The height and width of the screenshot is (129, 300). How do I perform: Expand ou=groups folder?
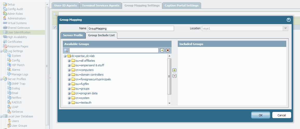tap(69, 89)
